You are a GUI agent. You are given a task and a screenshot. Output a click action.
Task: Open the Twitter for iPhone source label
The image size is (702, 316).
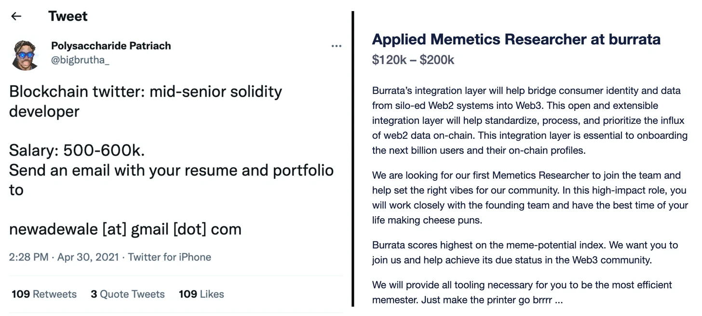(x=169, y=257)
